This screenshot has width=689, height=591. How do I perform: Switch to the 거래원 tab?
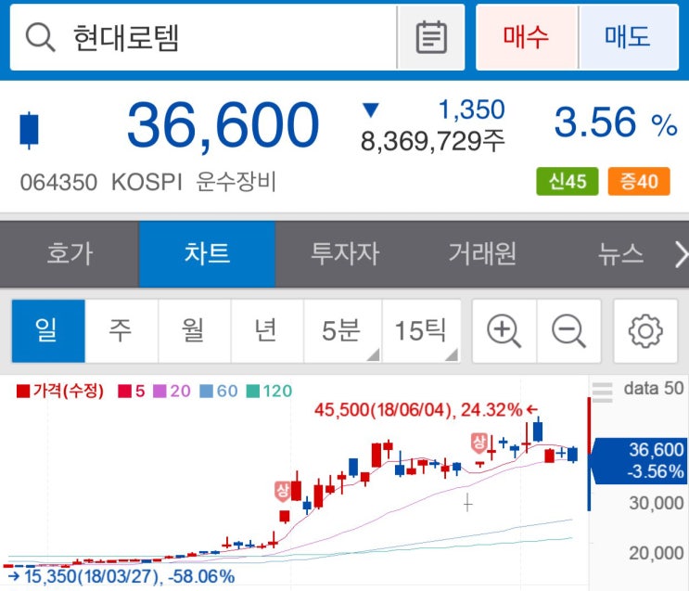click(482, 254)
